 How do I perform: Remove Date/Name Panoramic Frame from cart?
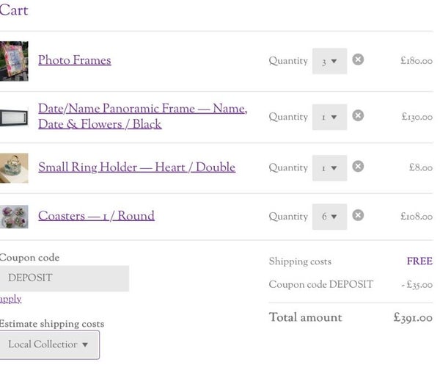point(358,115)
